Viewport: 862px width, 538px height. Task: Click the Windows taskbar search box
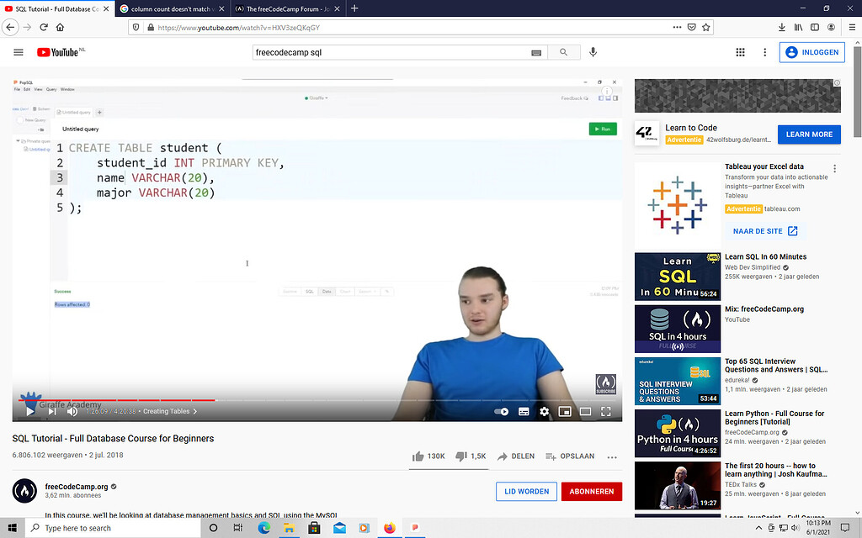(x=113, y=528)
